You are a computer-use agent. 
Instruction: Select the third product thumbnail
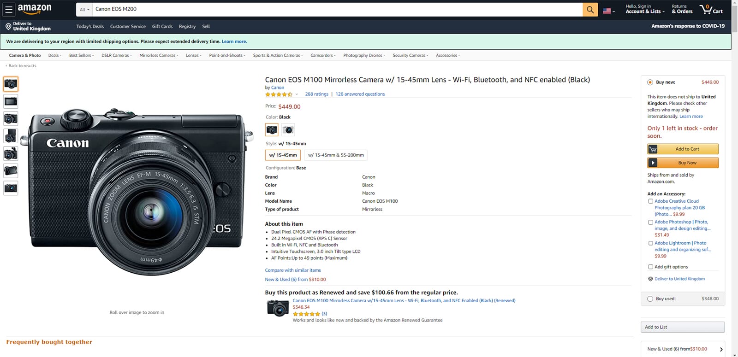point(11,118)
